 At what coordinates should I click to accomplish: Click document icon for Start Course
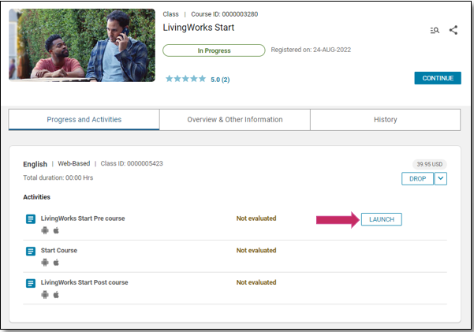click(x=31, y=251)
